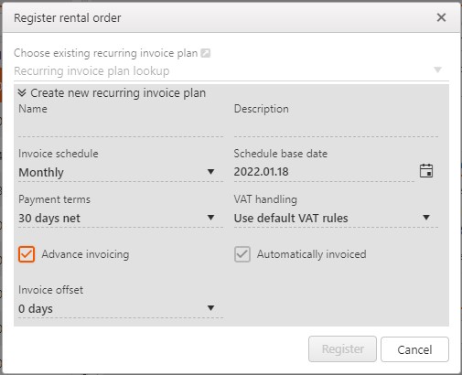Open the Invoice schedule Monthly dropdown
Viewport: 462px width, 375px height.
121,172
